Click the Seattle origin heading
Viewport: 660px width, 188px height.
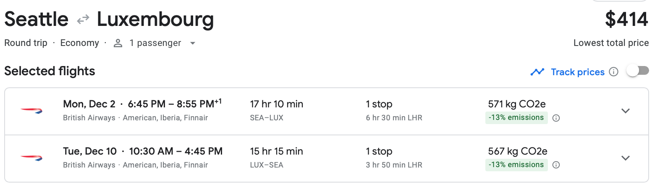[37, 19]
